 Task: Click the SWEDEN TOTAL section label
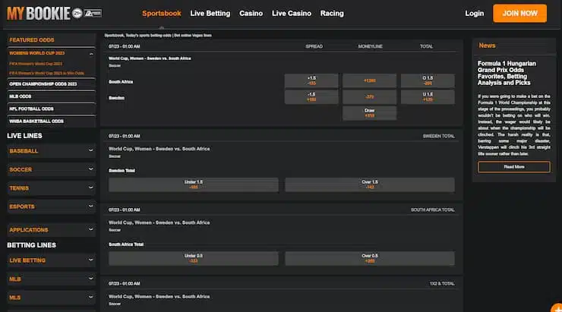pos(439,136)
